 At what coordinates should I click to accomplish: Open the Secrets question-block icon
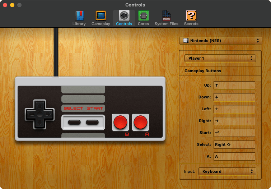pos(191,18)
